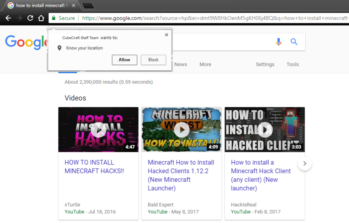
Task: Click the green Secure padlock icon
Action: point(54,18)
